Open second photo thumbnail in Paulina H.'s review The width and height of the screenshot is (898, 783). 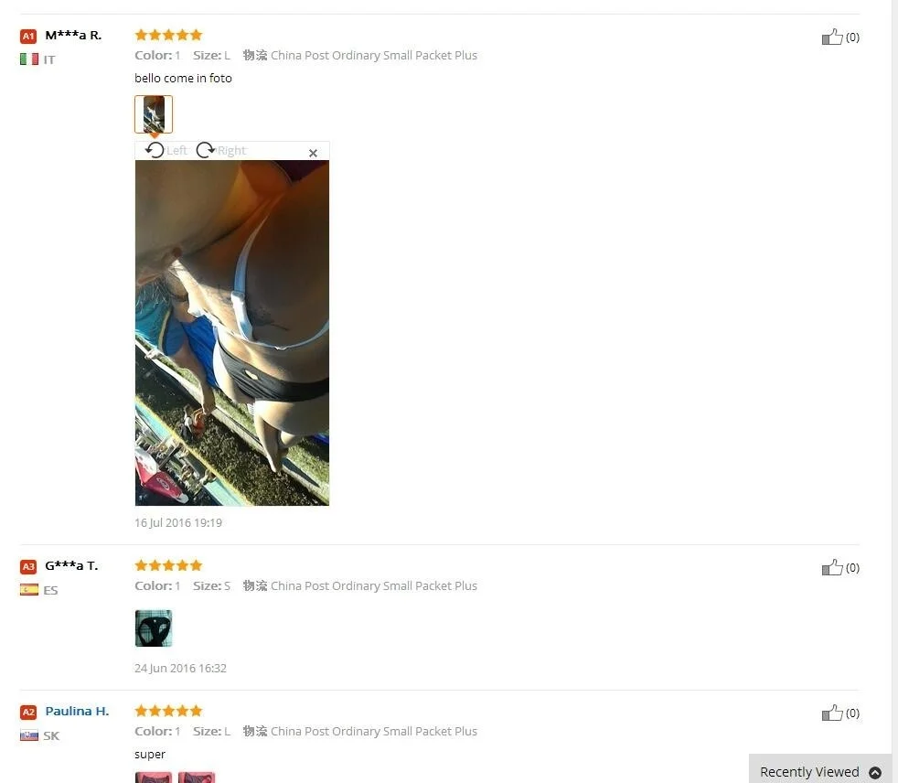click(x=197, y=778)
